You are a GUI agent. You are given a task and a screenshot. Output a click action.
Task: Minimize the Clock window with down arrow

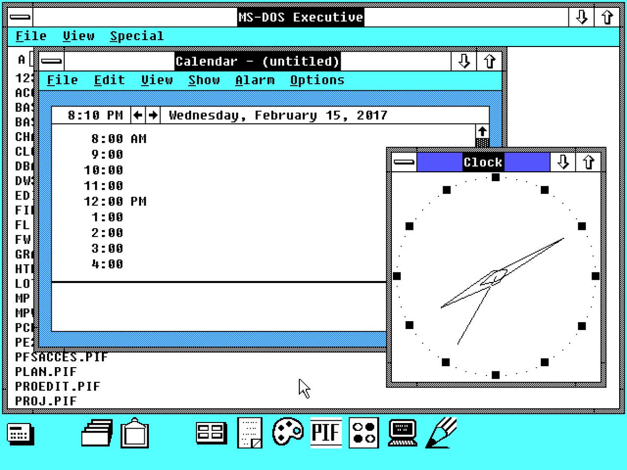[x=563, y=162]
